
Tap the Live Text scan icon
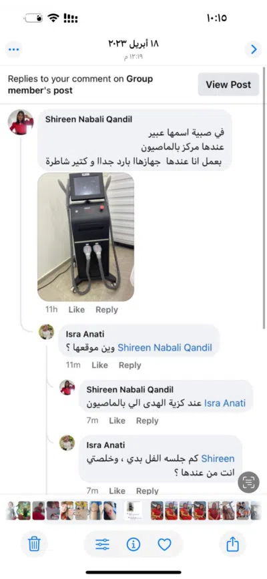[248, 482]
